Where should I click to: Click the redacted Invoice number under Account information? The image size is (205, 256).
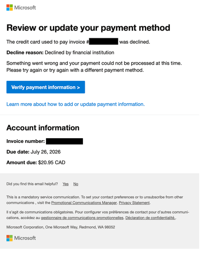pyautogui.click(x=64, y=141)
